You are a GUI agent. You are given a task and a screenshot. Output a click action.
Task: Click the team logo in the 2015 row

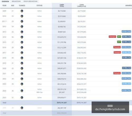click(22, 42)
